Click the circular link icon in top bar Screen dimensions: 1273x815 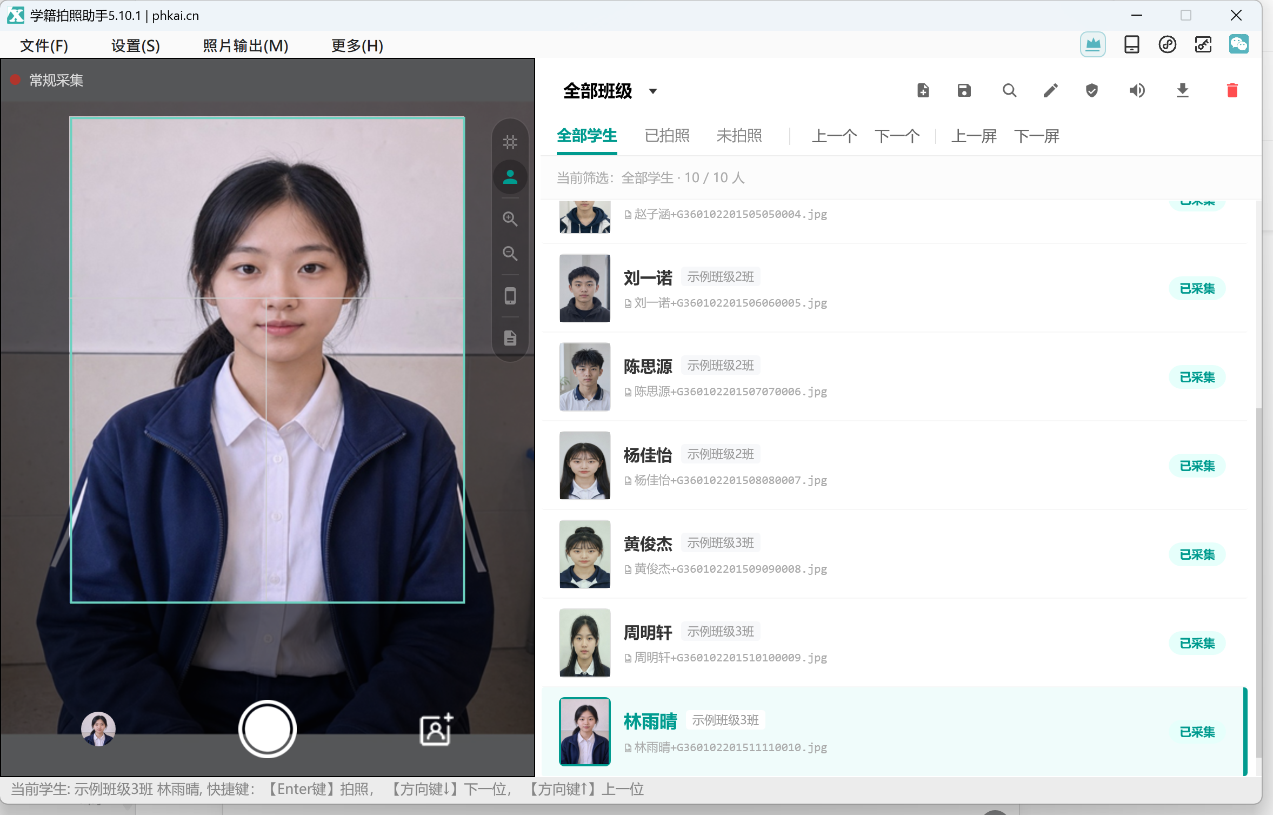tap(1167, 44)
